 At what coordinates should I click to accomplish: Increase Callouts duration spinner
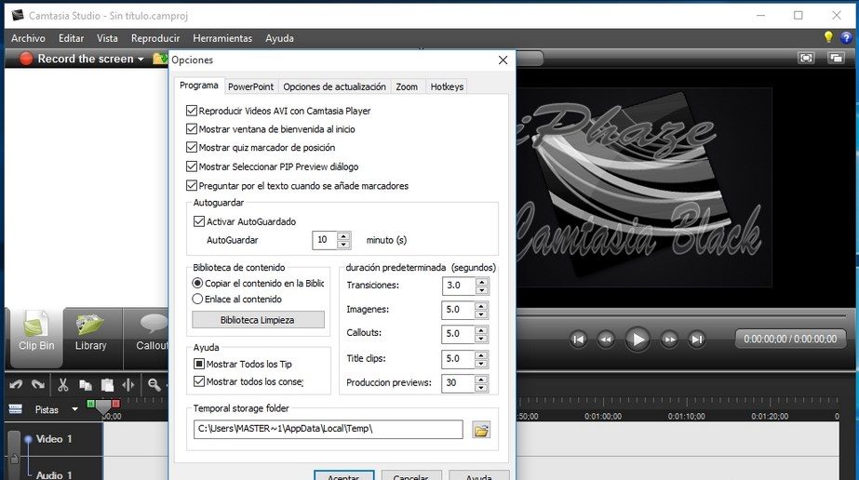(x=481, y=329)
